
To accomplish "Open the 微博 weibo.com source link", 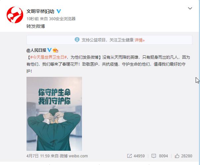I will (x=74, y=156).
